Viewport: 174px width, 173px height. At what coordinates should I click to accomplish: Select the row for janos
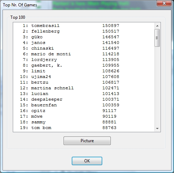tap(84, 43)
